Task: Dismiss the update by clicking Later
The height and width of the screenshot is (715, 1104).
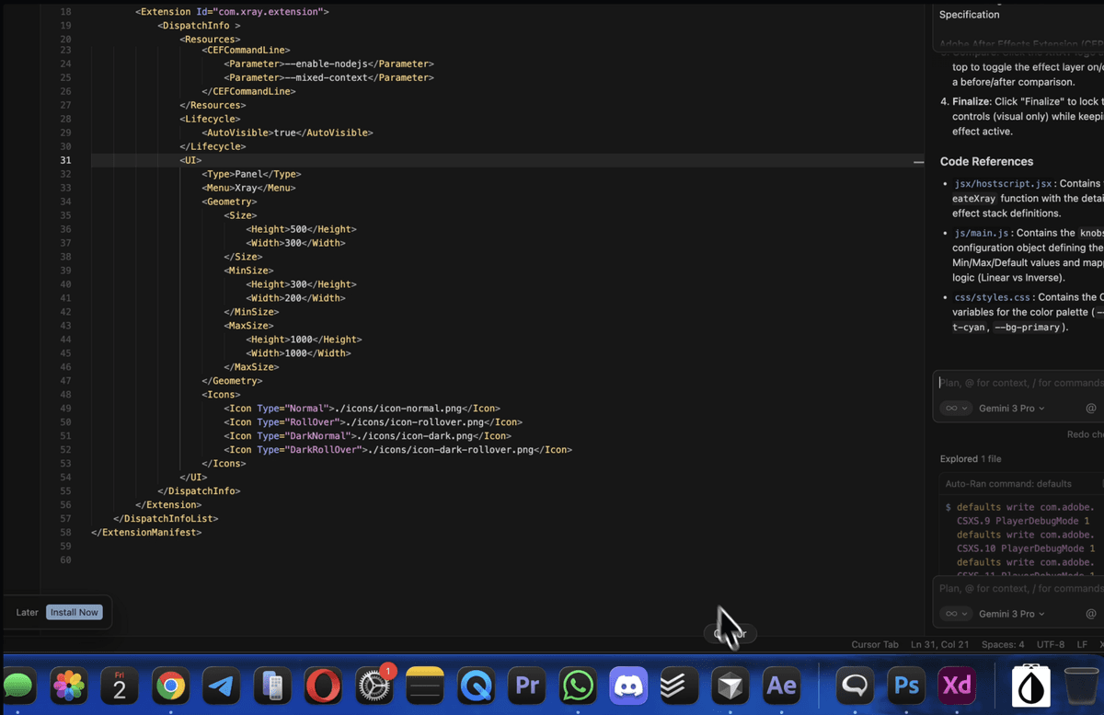Action: 28,612
